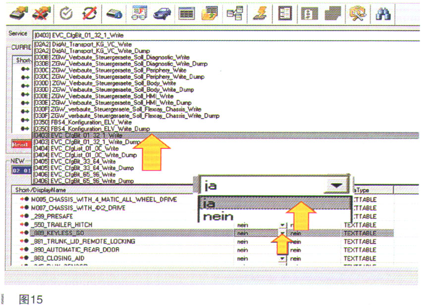Image resolution: width=422 pixels, height=306 pixels.
Task: Open the Service combo box field
Action: pos(225,35)
